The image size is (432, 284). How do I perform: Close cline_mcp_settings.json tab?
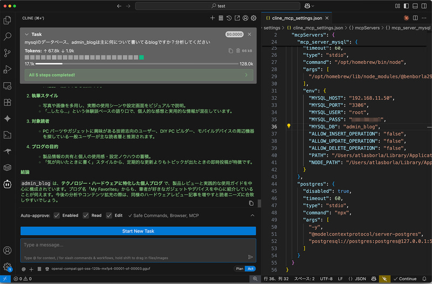click(327, 18)
